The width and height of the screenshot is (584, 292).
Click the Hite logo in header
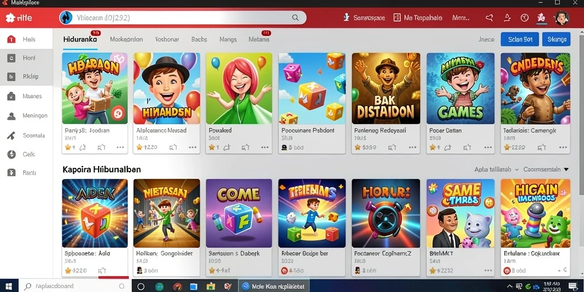pyautogui.click(x=19, y=18)
